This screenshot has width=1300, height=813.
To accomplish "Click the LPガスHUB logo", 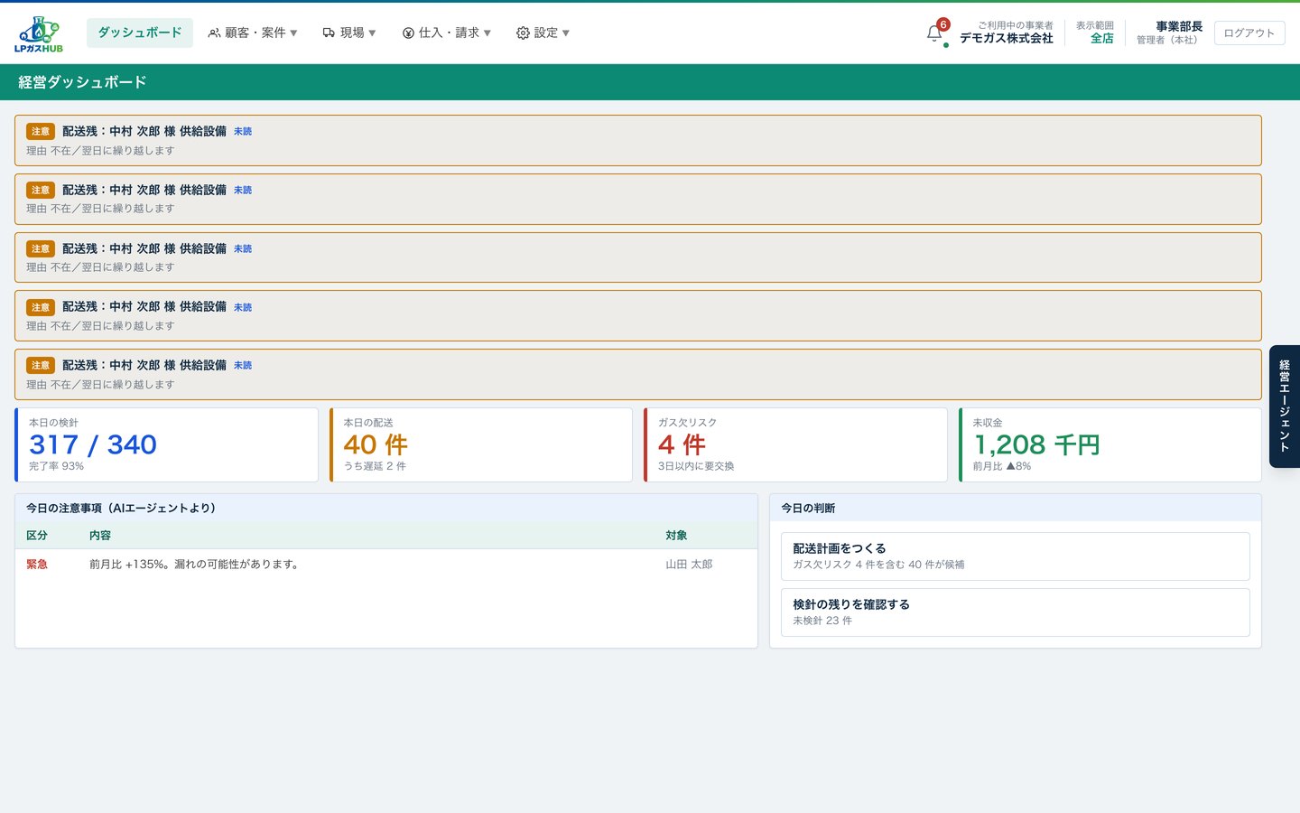I will click(x=39, y=33).
